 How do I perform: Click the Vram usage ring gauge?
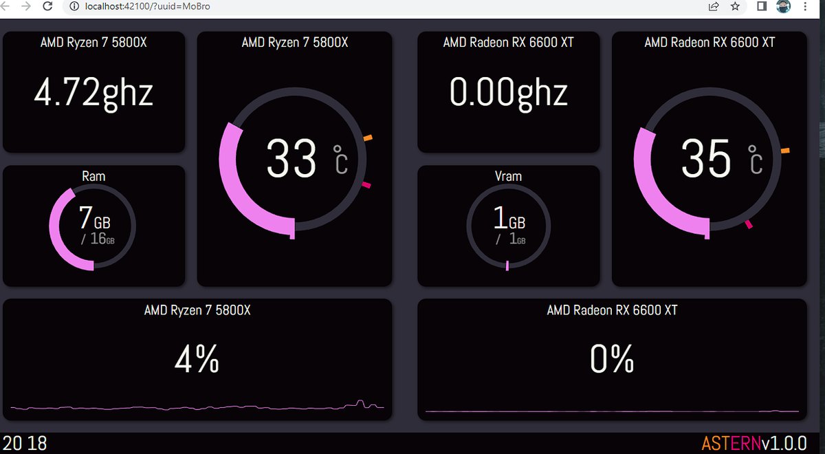pos(508,227)
